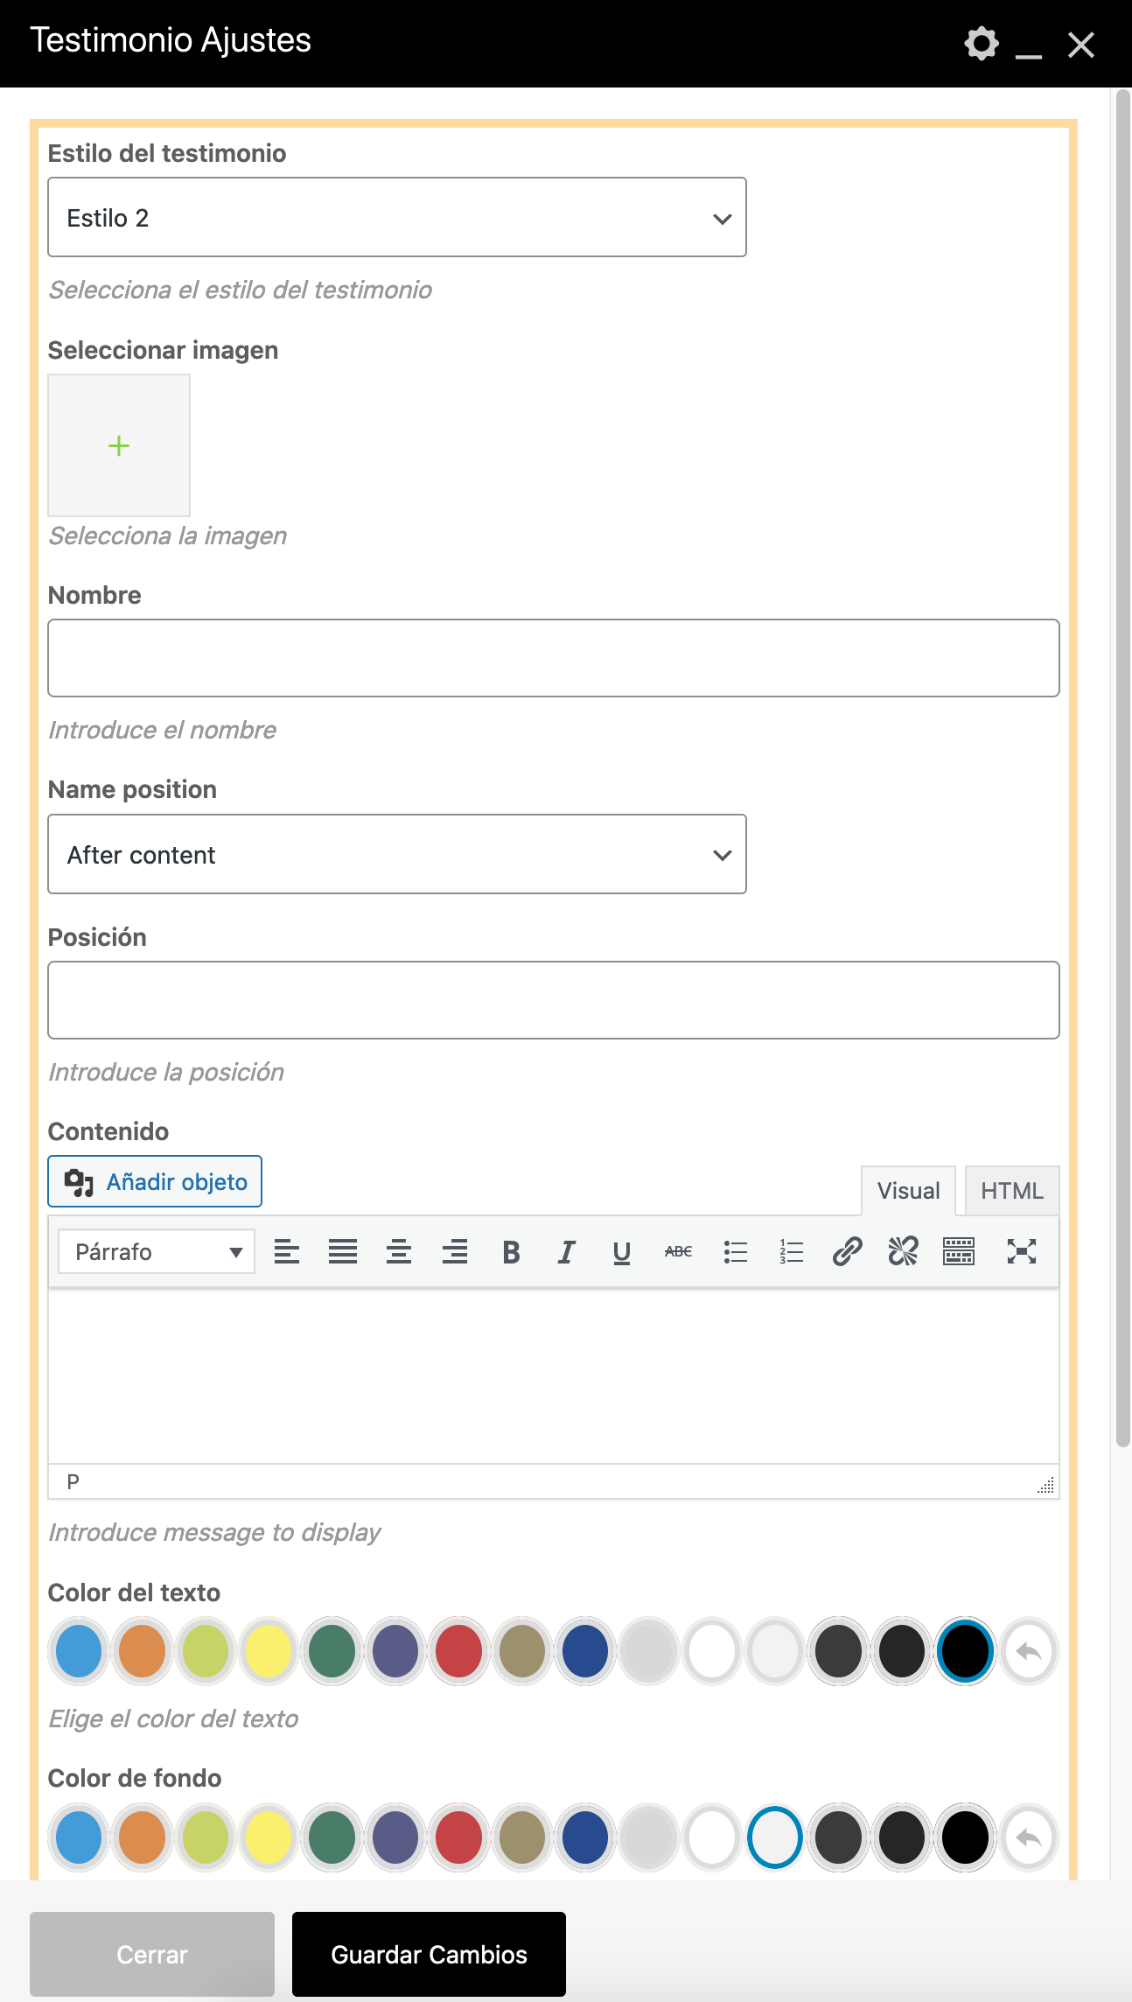Expand the Name position dropdown

pyautogui.click(x=396, y=855)
